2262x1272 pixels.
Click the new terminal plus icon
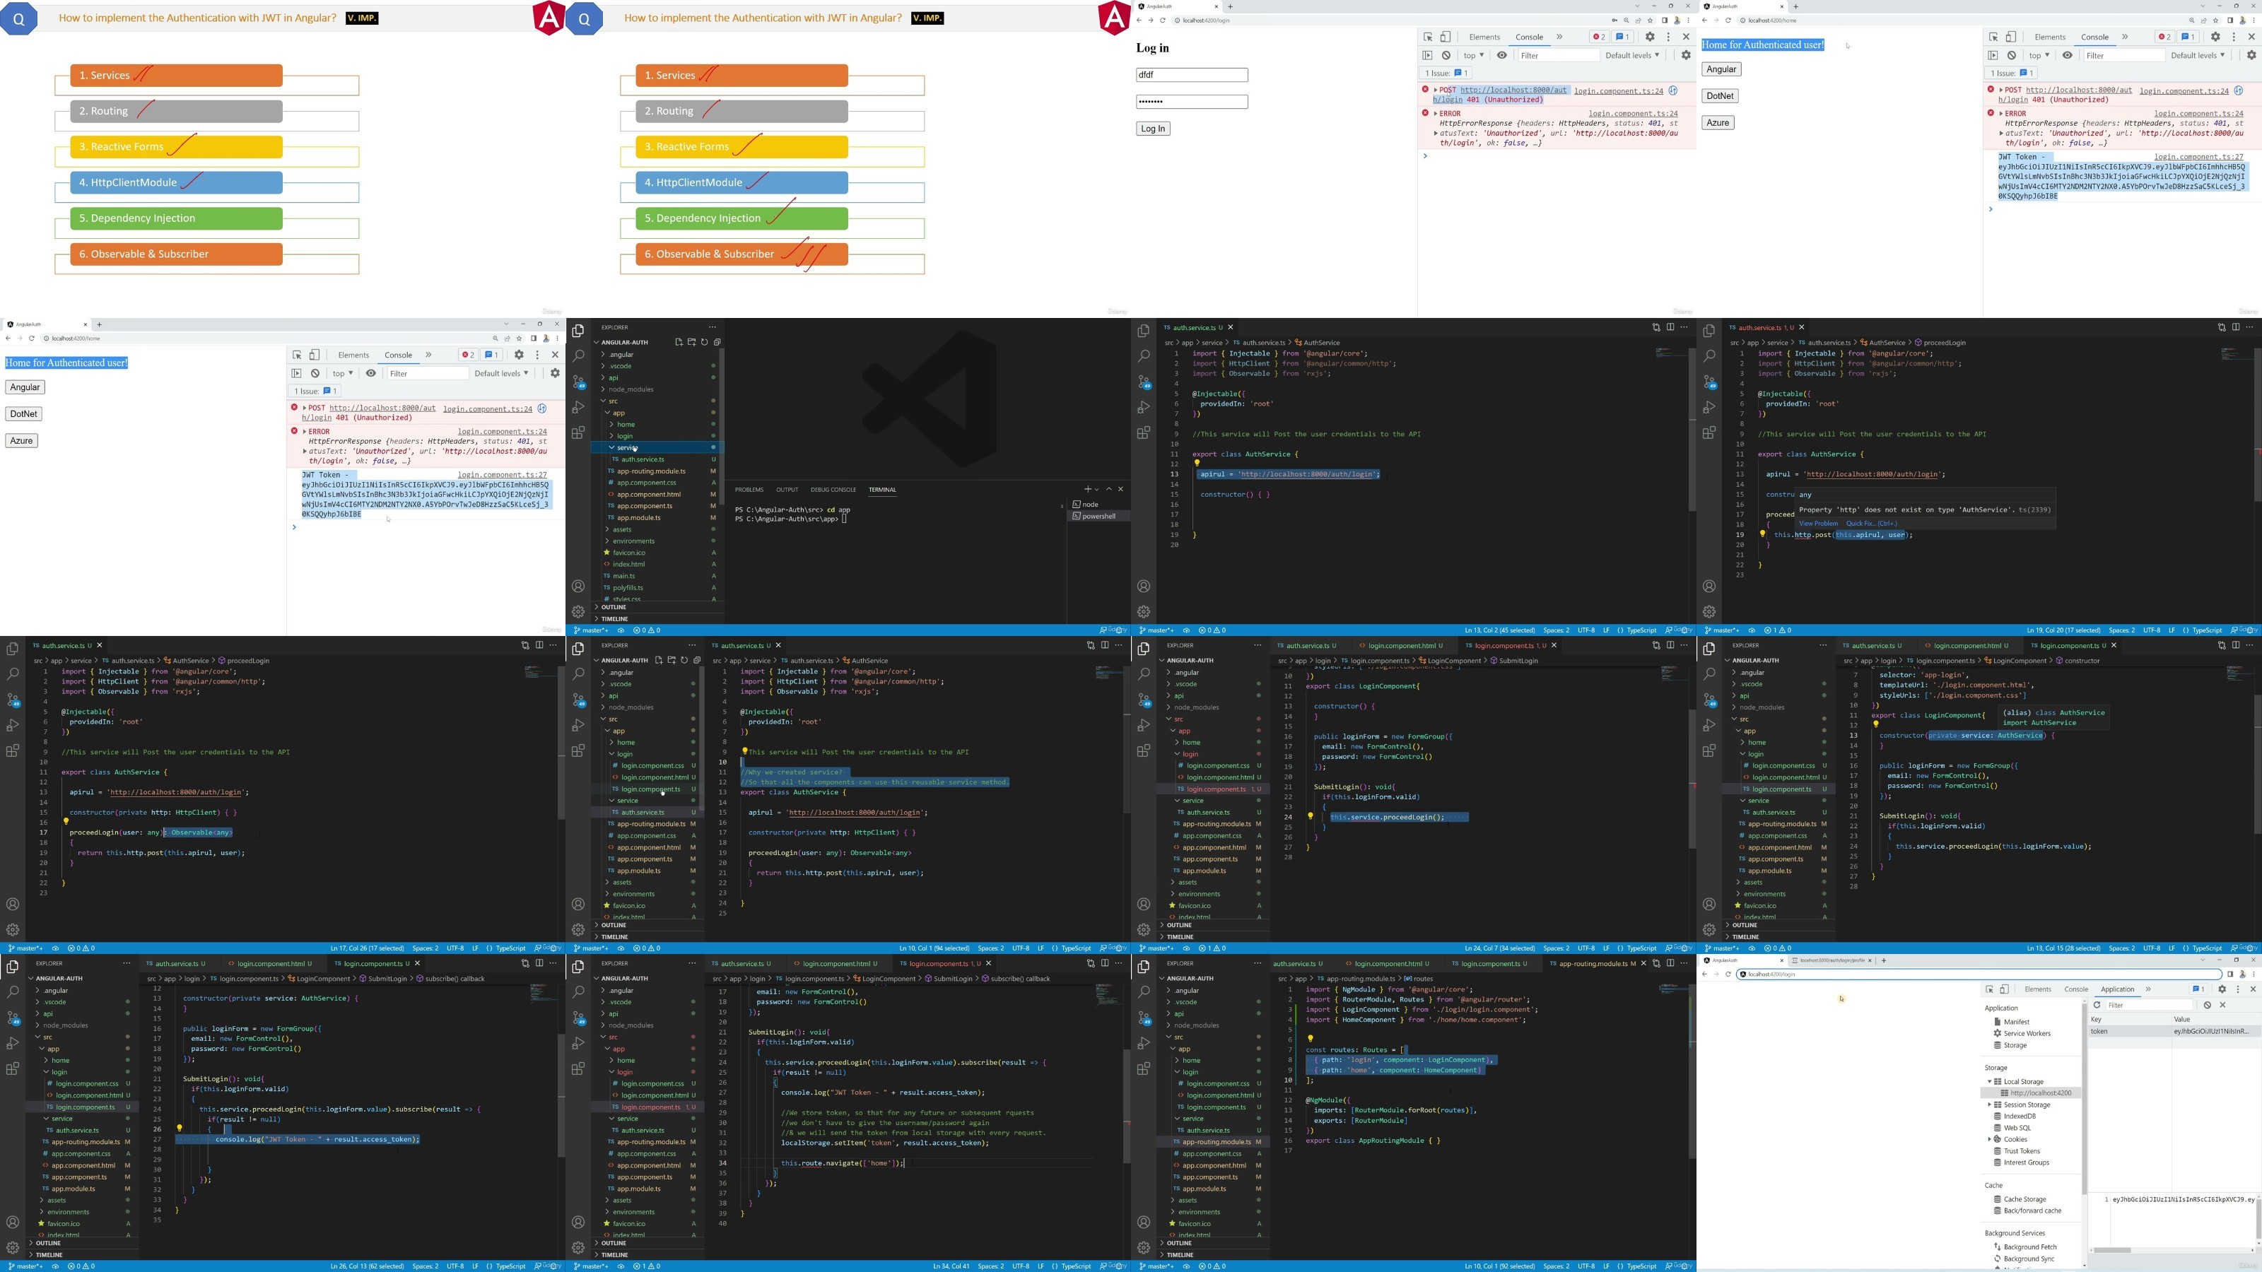[x=1087, y=489]
